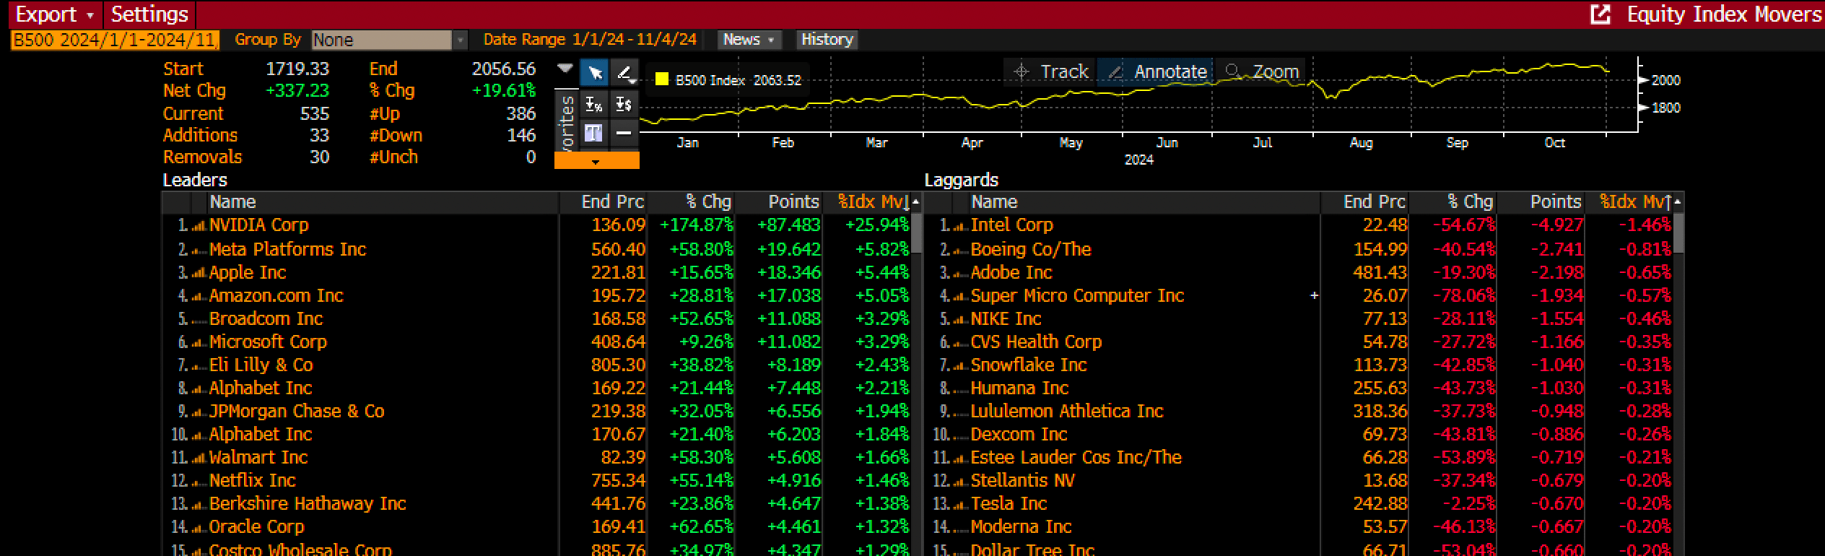Open the chart icon next to NIKE Inc
The height and width of the screenshot is (556, 1825).
(960, 320)
